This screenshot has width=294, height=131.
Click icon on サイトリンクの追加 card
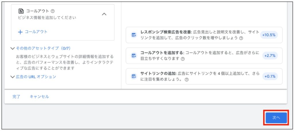click(134, 76)
